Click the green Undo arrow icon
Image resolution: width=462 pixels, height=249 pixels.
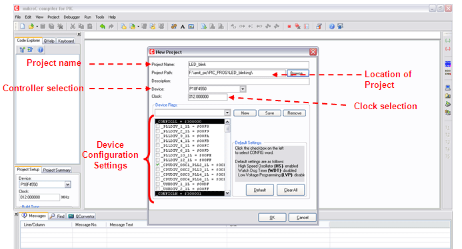[x=102, y=26]
